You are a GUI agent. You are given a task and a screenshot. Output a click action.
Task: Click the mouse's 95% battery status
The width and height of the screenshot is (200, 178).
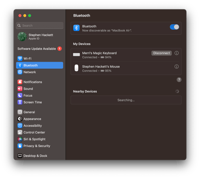[106, 71]
